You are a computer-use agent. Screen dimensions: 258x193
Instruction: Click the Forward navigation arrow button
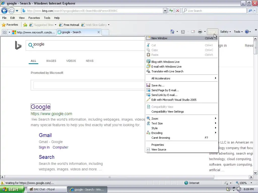pos(11,11)
